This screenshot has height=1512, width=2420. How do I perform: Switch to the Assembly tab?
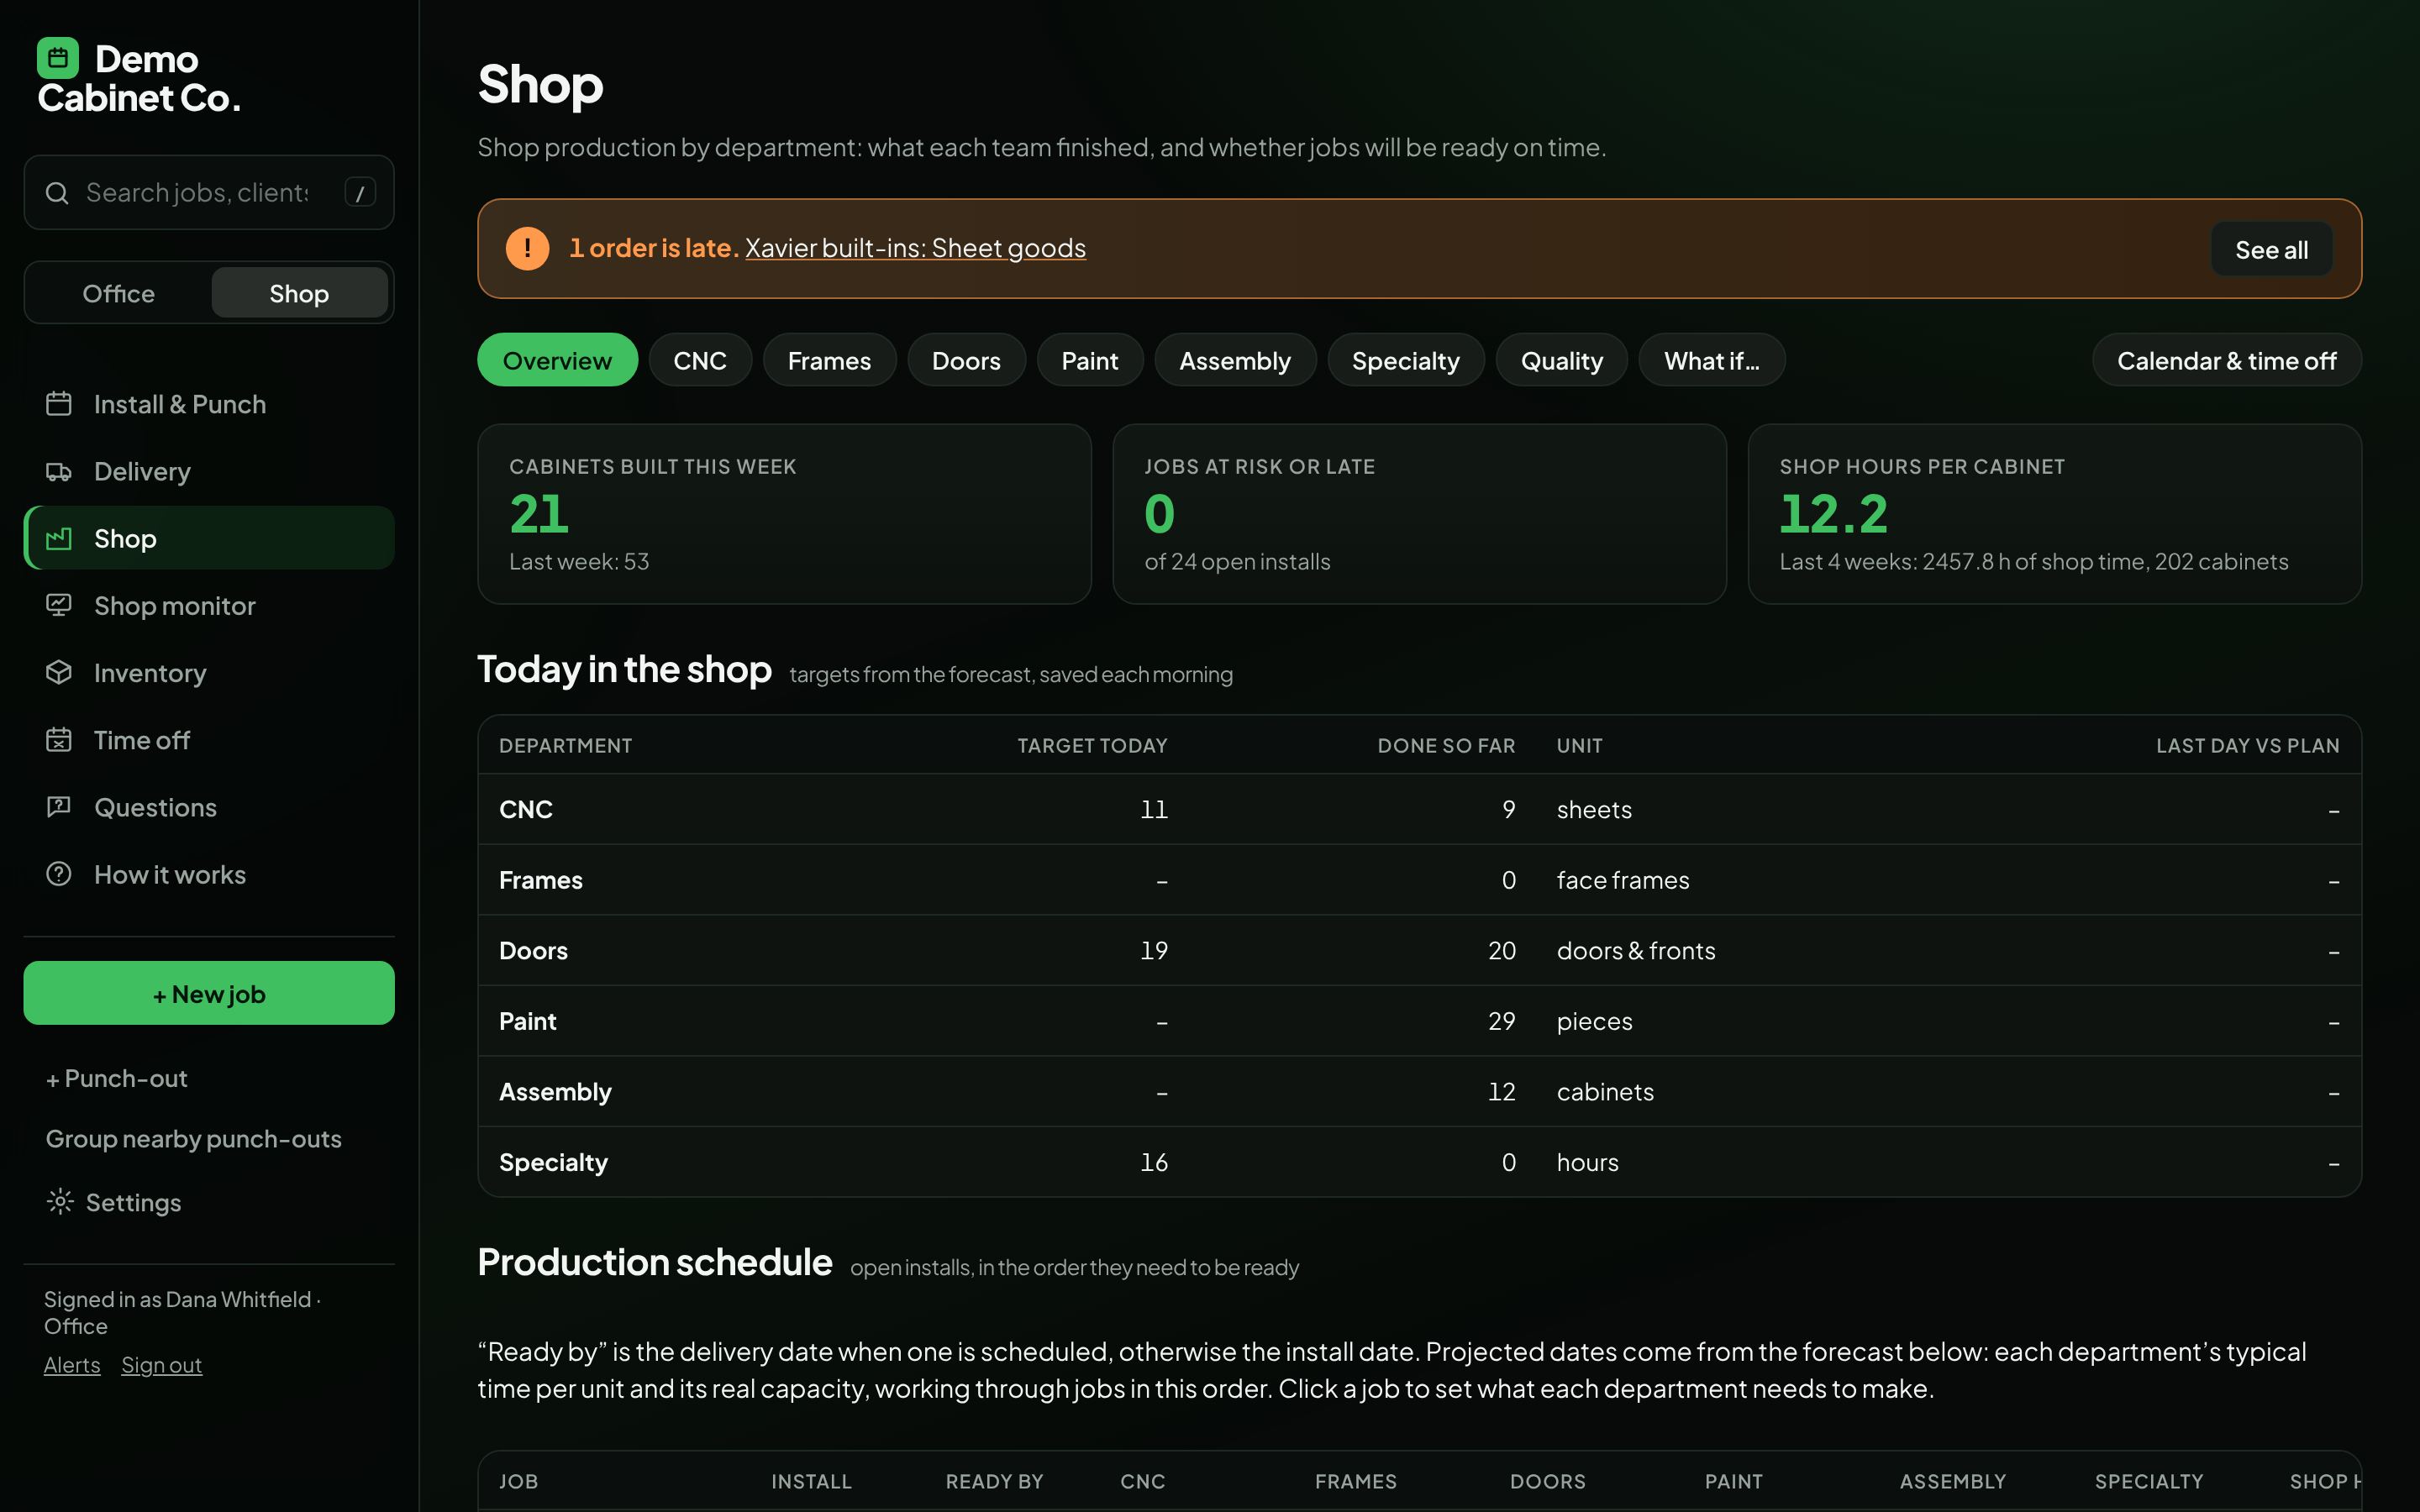[1235, 360]
